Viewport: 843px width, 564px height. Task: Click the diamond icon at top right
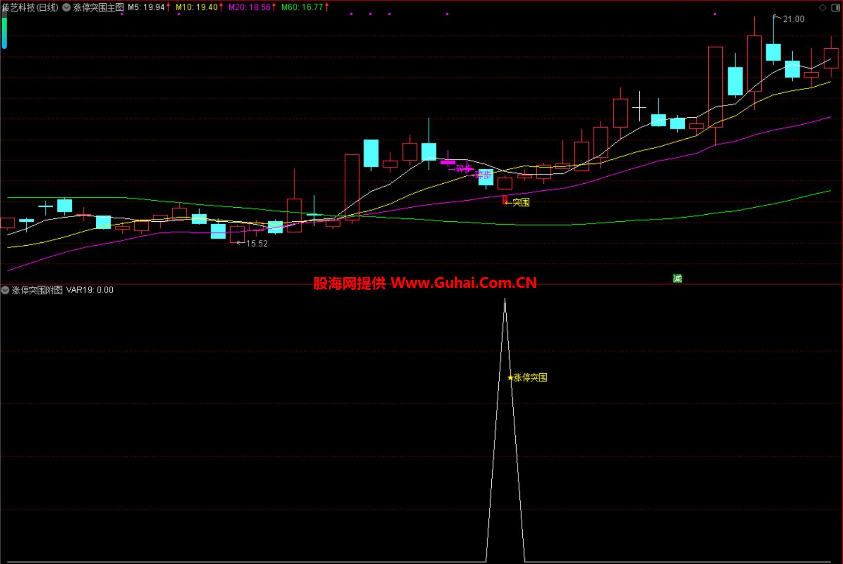822,8
